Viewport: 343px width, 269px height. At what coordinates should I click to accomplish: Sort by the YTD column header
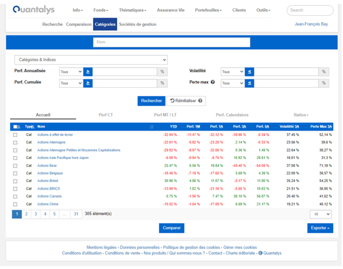tap(173, 127)
